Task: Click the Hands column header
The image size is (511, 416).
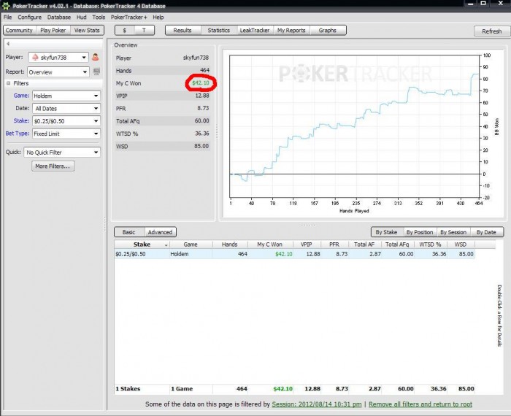Action: click(x=230, y=244)
